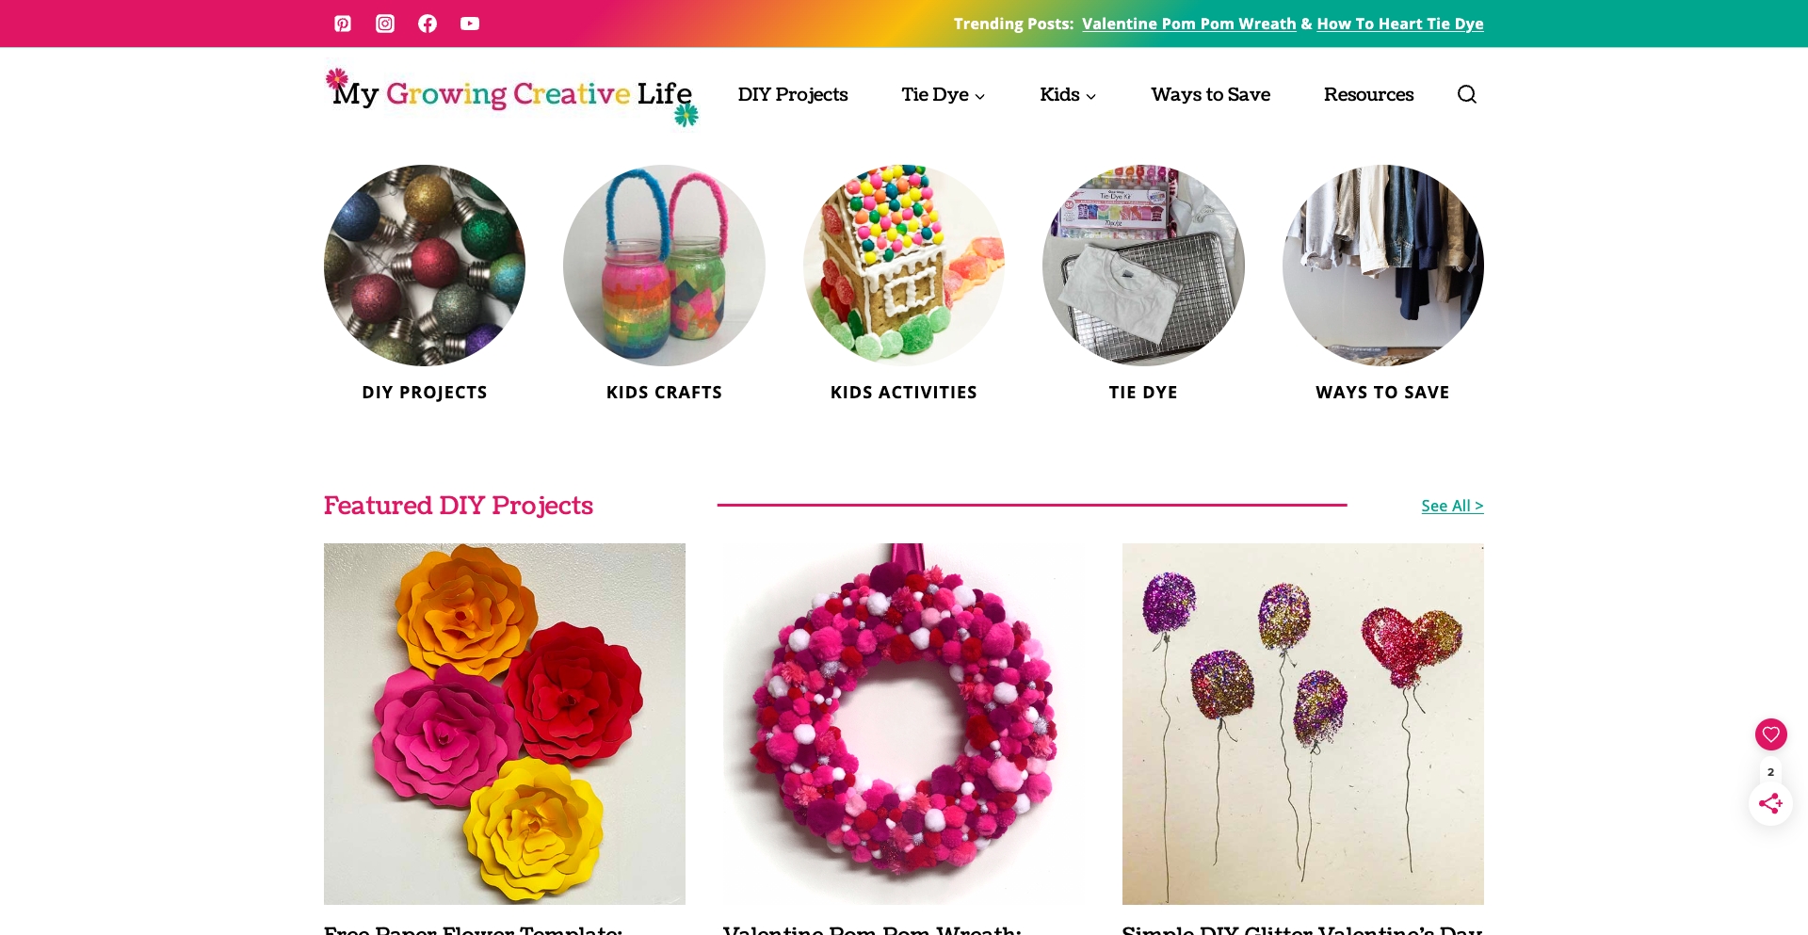Screen dimensions: 1808x935
Task: Select the Kids Activities gingerbread house image
Action: pyautogui.click(x=904, y=266)
